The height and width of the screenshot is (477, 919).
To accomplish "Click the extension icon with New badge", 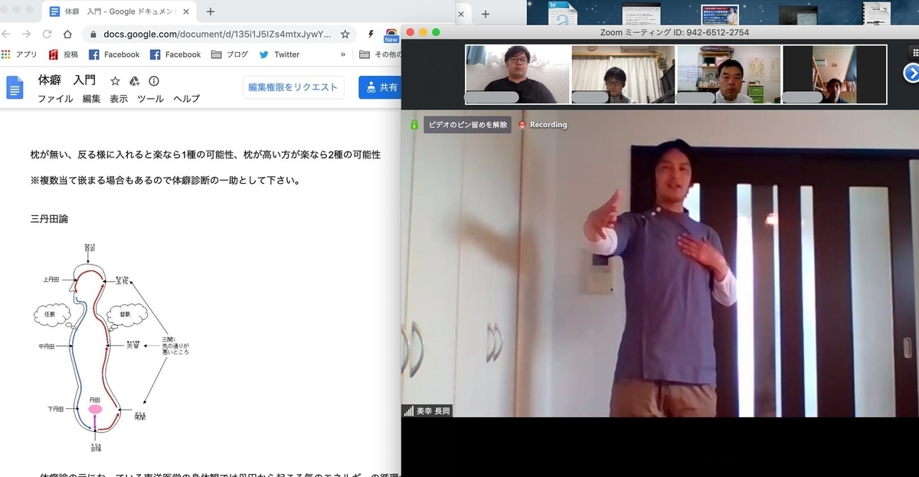I will tap(391, 35).
